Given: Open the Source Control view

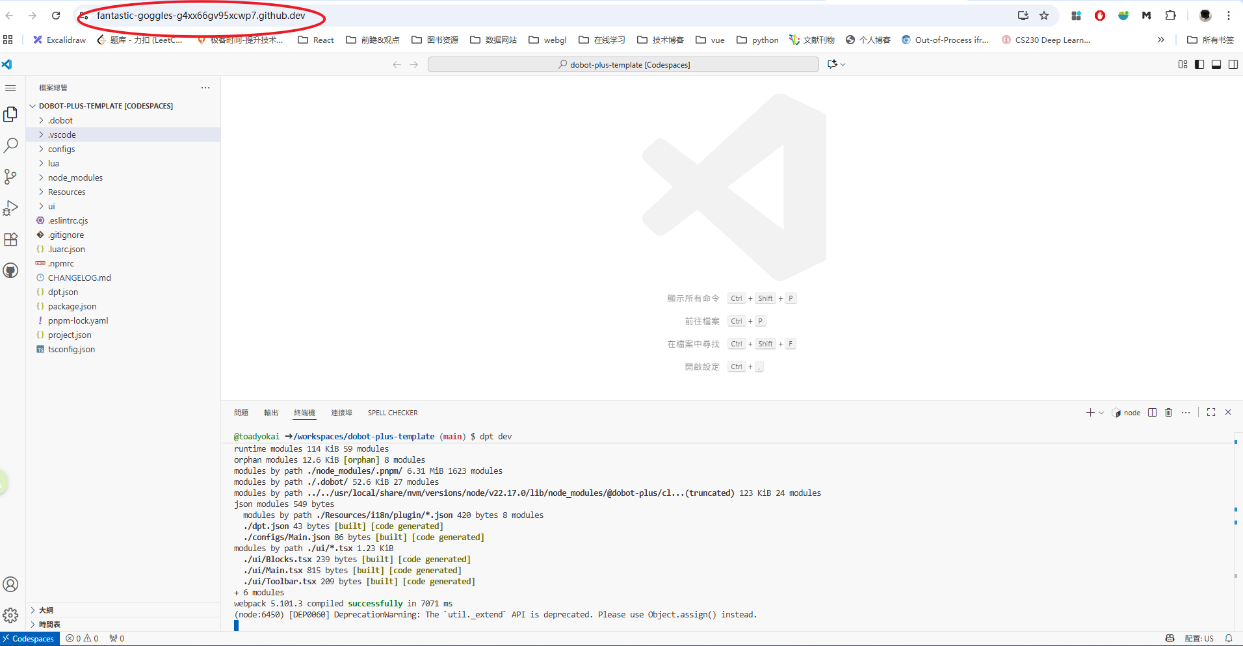Looking at the screenshot, I should (11, 177).
